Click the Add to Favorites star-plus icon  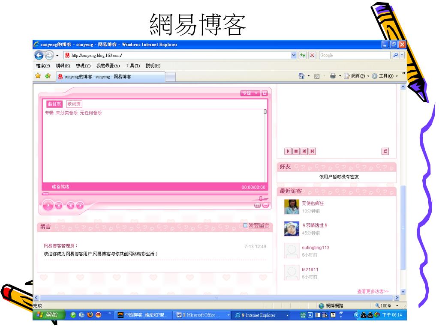click(x=48, y=76)
